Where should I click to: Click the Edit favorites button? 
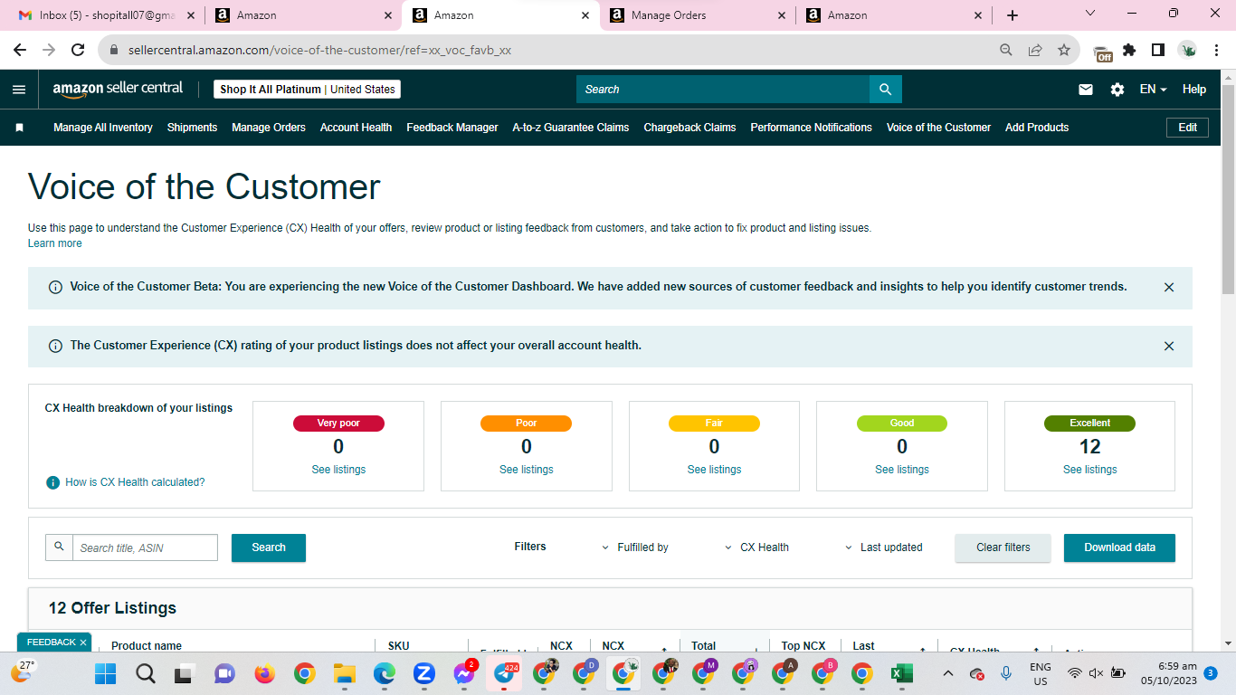tap(1188, 128)
